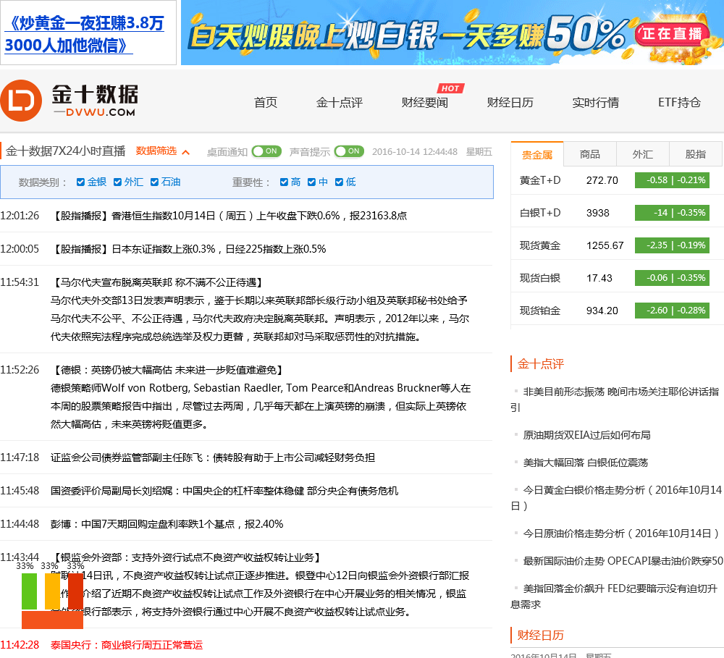Click the Jin10 orange logo icon

point(21,101)
